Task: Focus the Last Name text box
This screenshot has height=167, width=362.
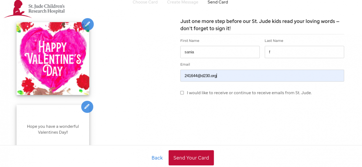Action: point(304,52)
